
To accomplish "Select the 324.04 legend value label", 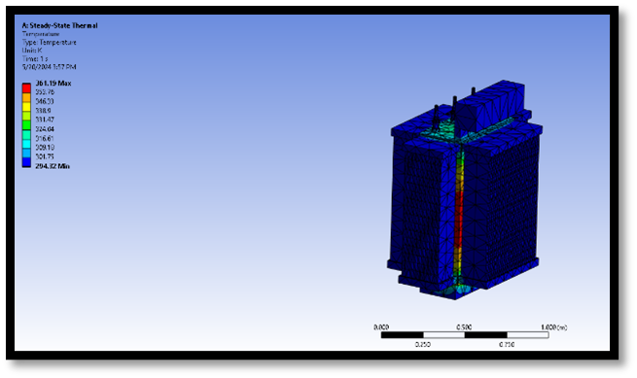I will [45, 129].
